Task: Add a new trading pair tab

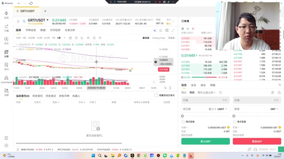Action: click(x=45, y=11)
